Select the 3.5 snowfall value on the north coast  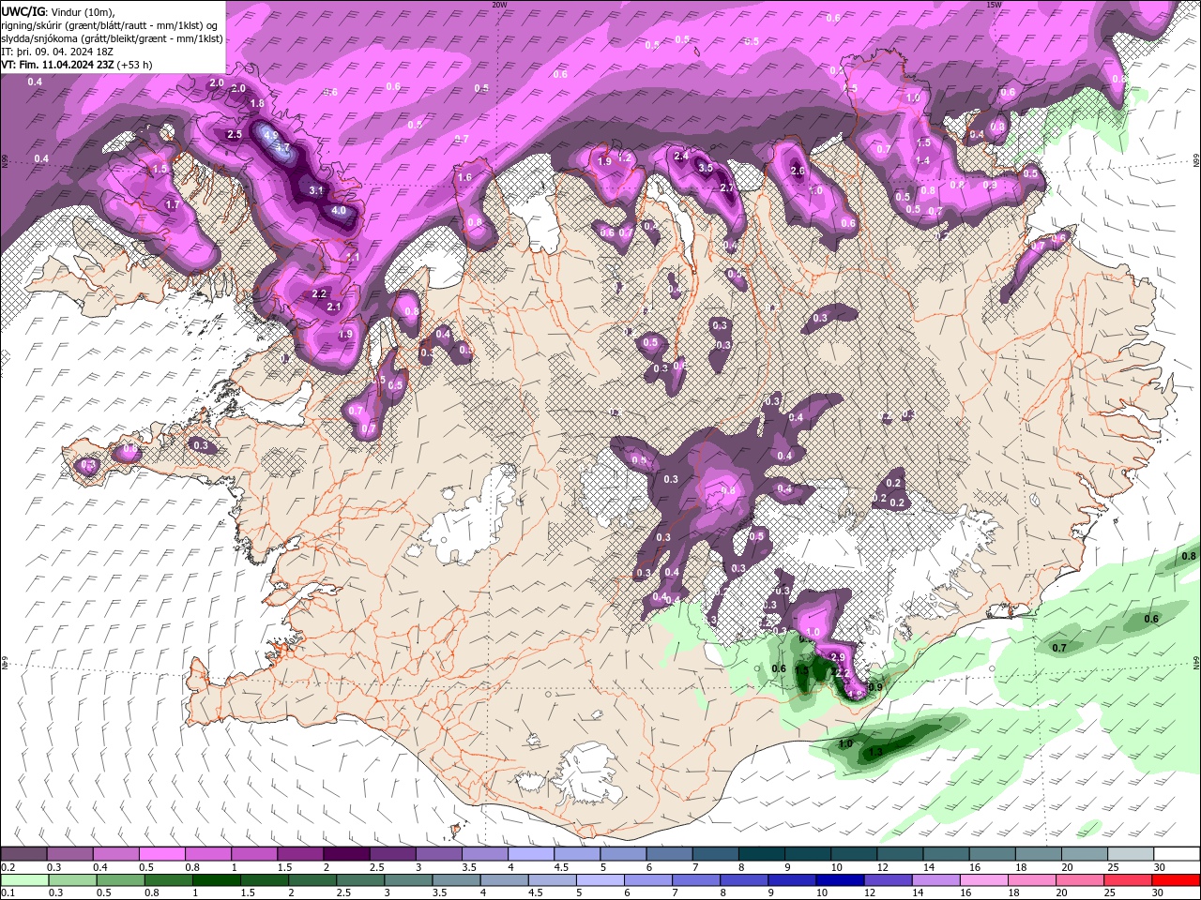pos(706,168)
